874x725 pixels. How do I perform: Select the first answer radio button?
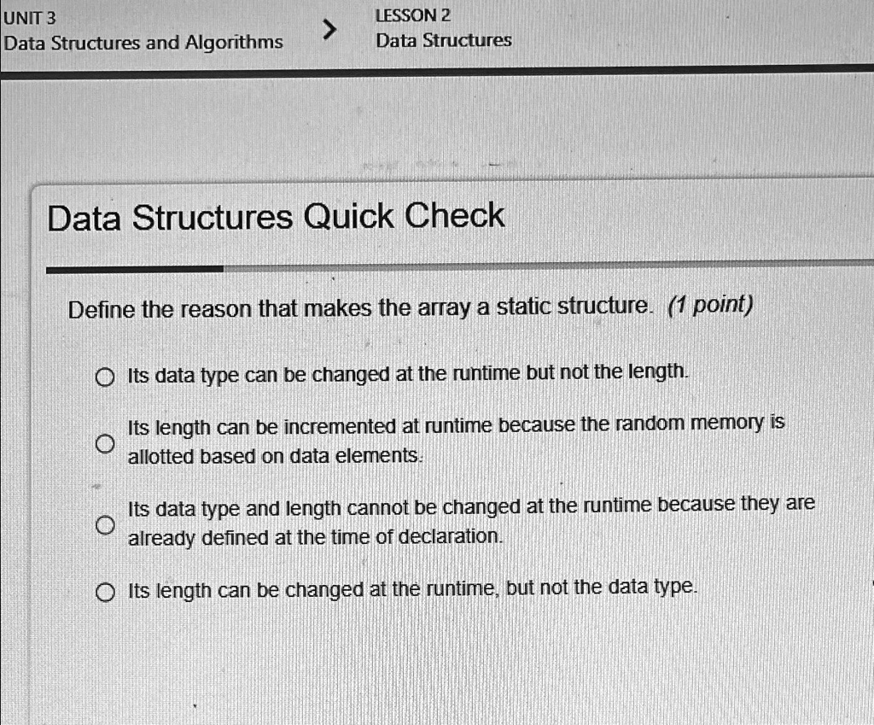click(106, 377)
